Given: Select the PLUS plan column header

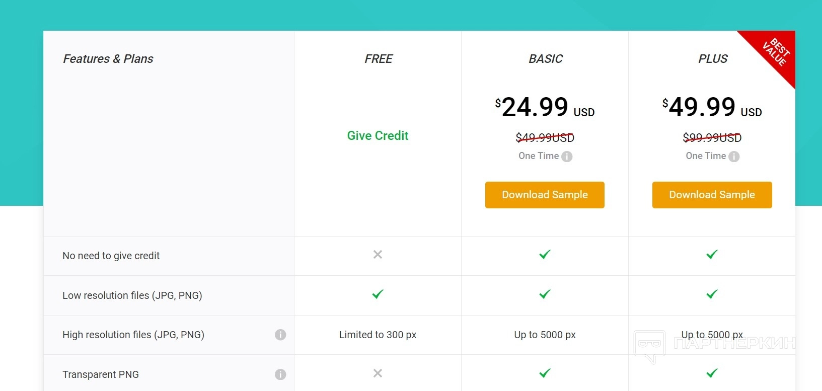Looking at the screenshot, I should (x=713, y=59).
